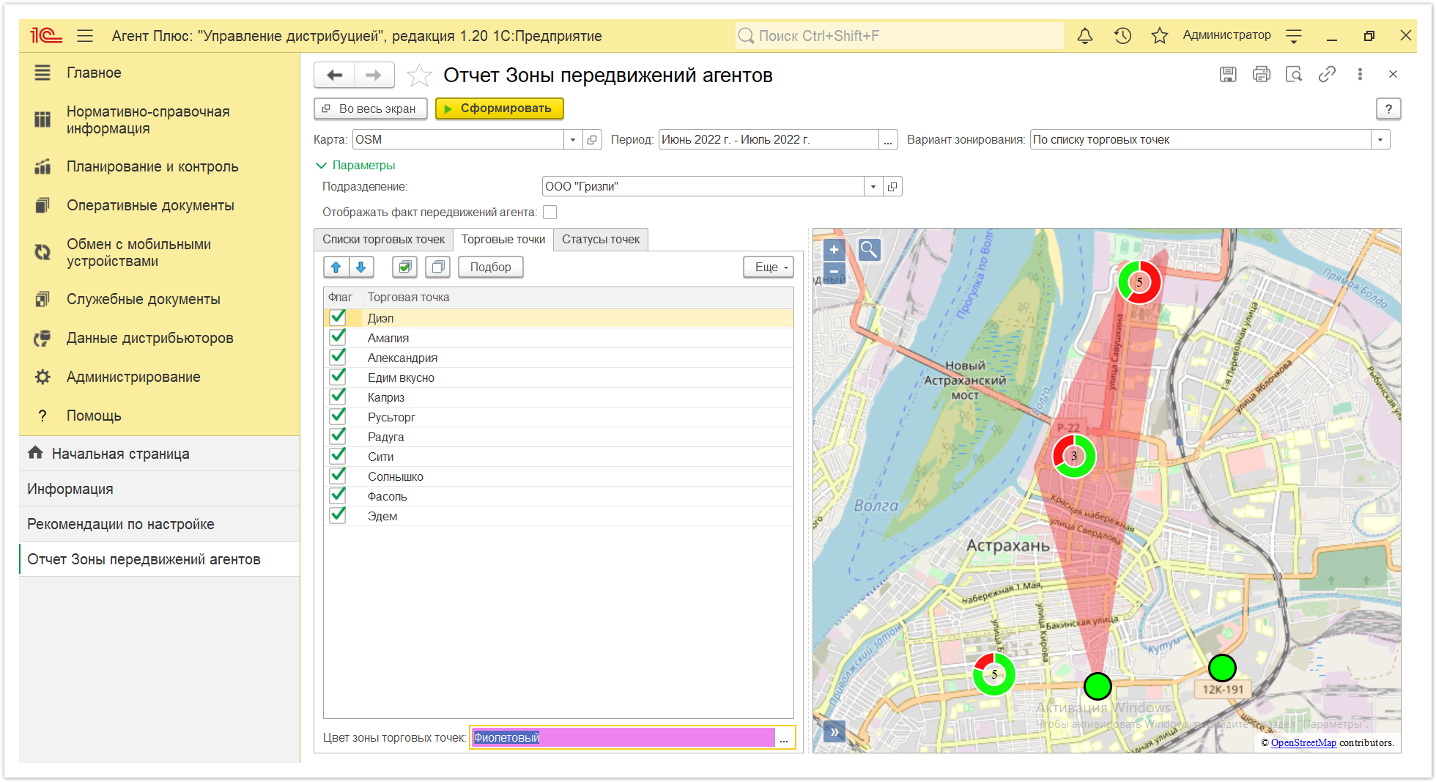Toggle Отображать факт передвижений агента checkbox
This screenshot has height=782, width=1436.
click(x=550, y=213)
